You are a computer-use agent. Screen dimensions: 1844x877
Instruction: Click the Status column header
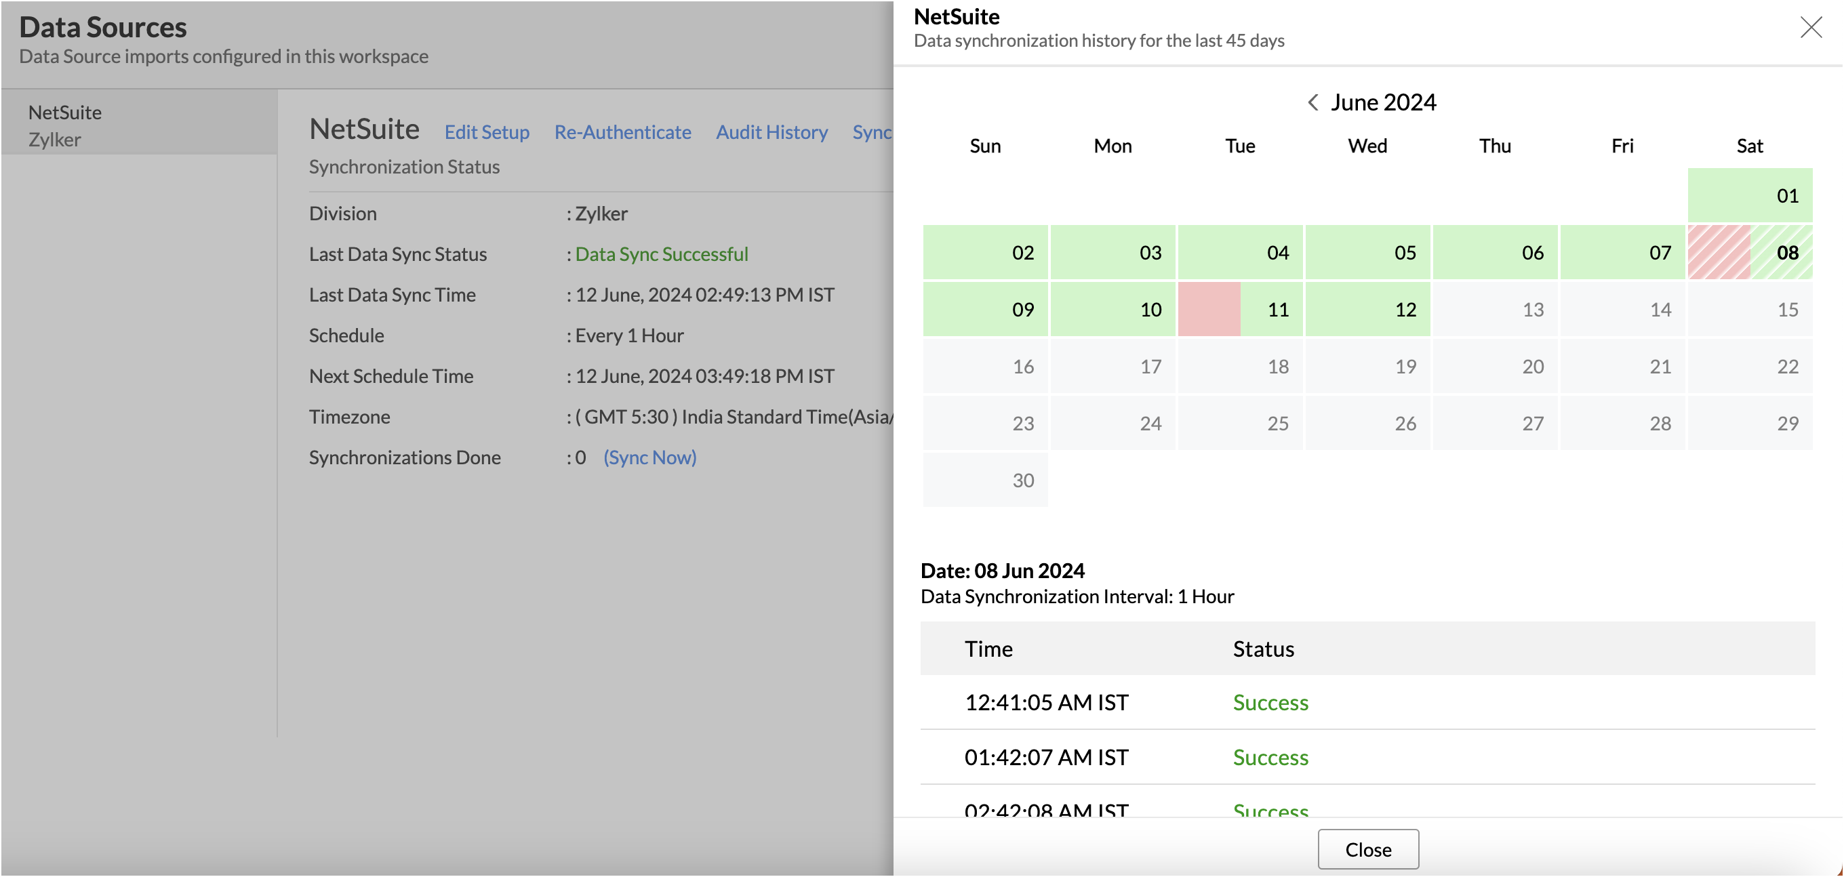coord(1264,649)
